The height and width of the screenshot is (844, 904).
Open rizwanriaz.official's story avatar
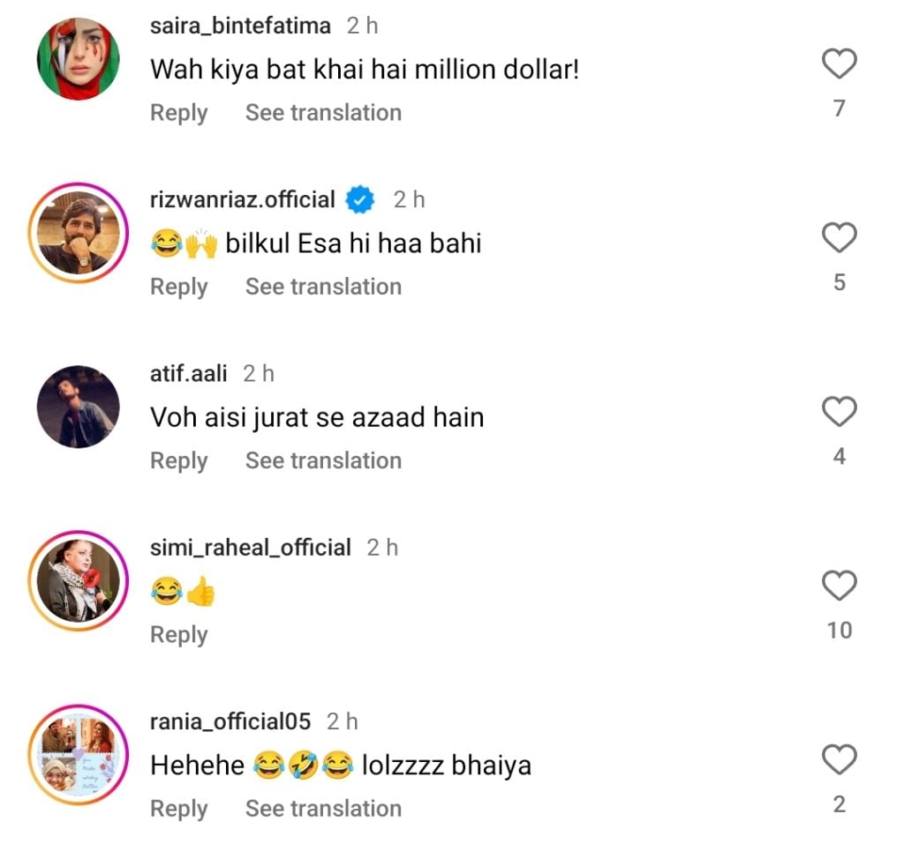tap(78, 233)
